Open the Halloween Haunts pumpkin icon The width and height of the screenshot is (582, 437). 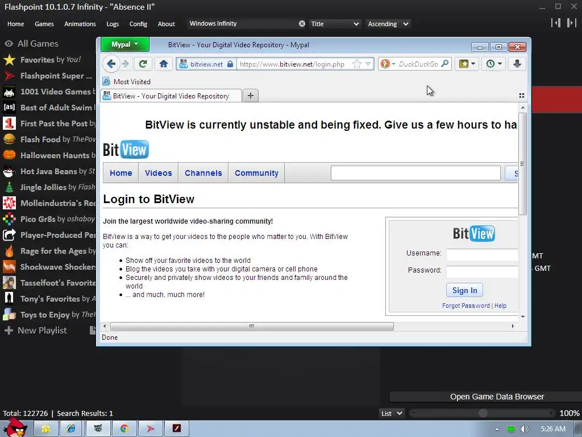(x=9, y=155)
